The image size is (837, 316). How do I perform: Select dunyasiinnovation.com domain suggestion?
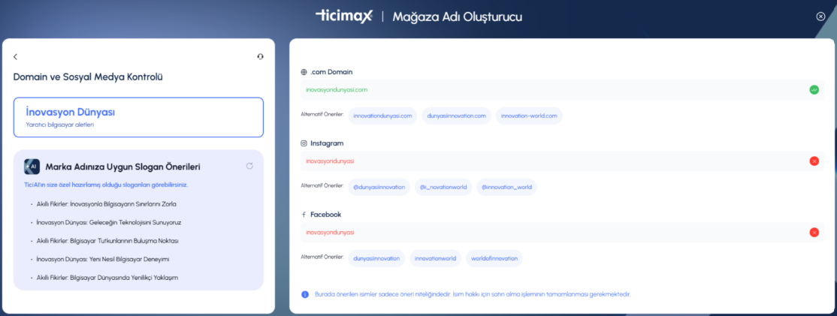point(455,116)
